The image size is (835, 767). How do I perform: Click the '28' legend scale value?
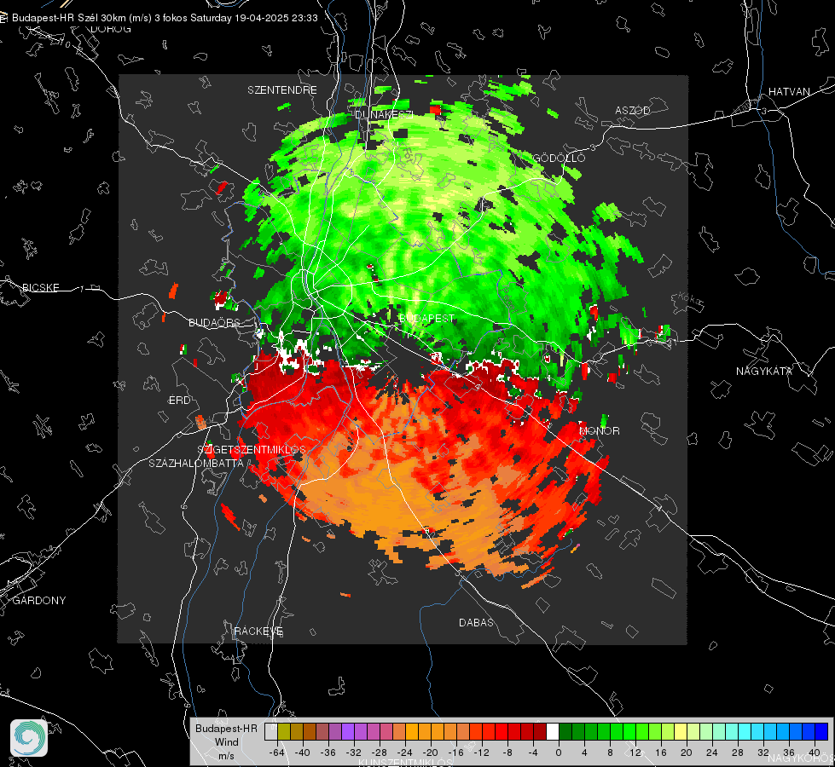pos(738,753)
